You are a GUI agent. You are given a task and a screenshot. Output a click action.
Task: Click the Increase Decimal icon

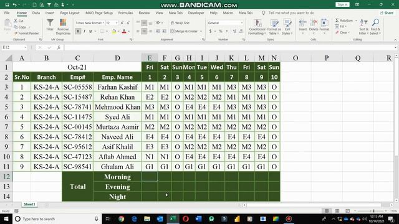click(x=234, y=31)
